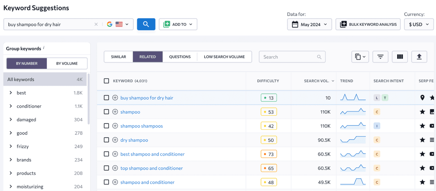
Task: Expand the 'best' keyword group
Action: point(11,93)
